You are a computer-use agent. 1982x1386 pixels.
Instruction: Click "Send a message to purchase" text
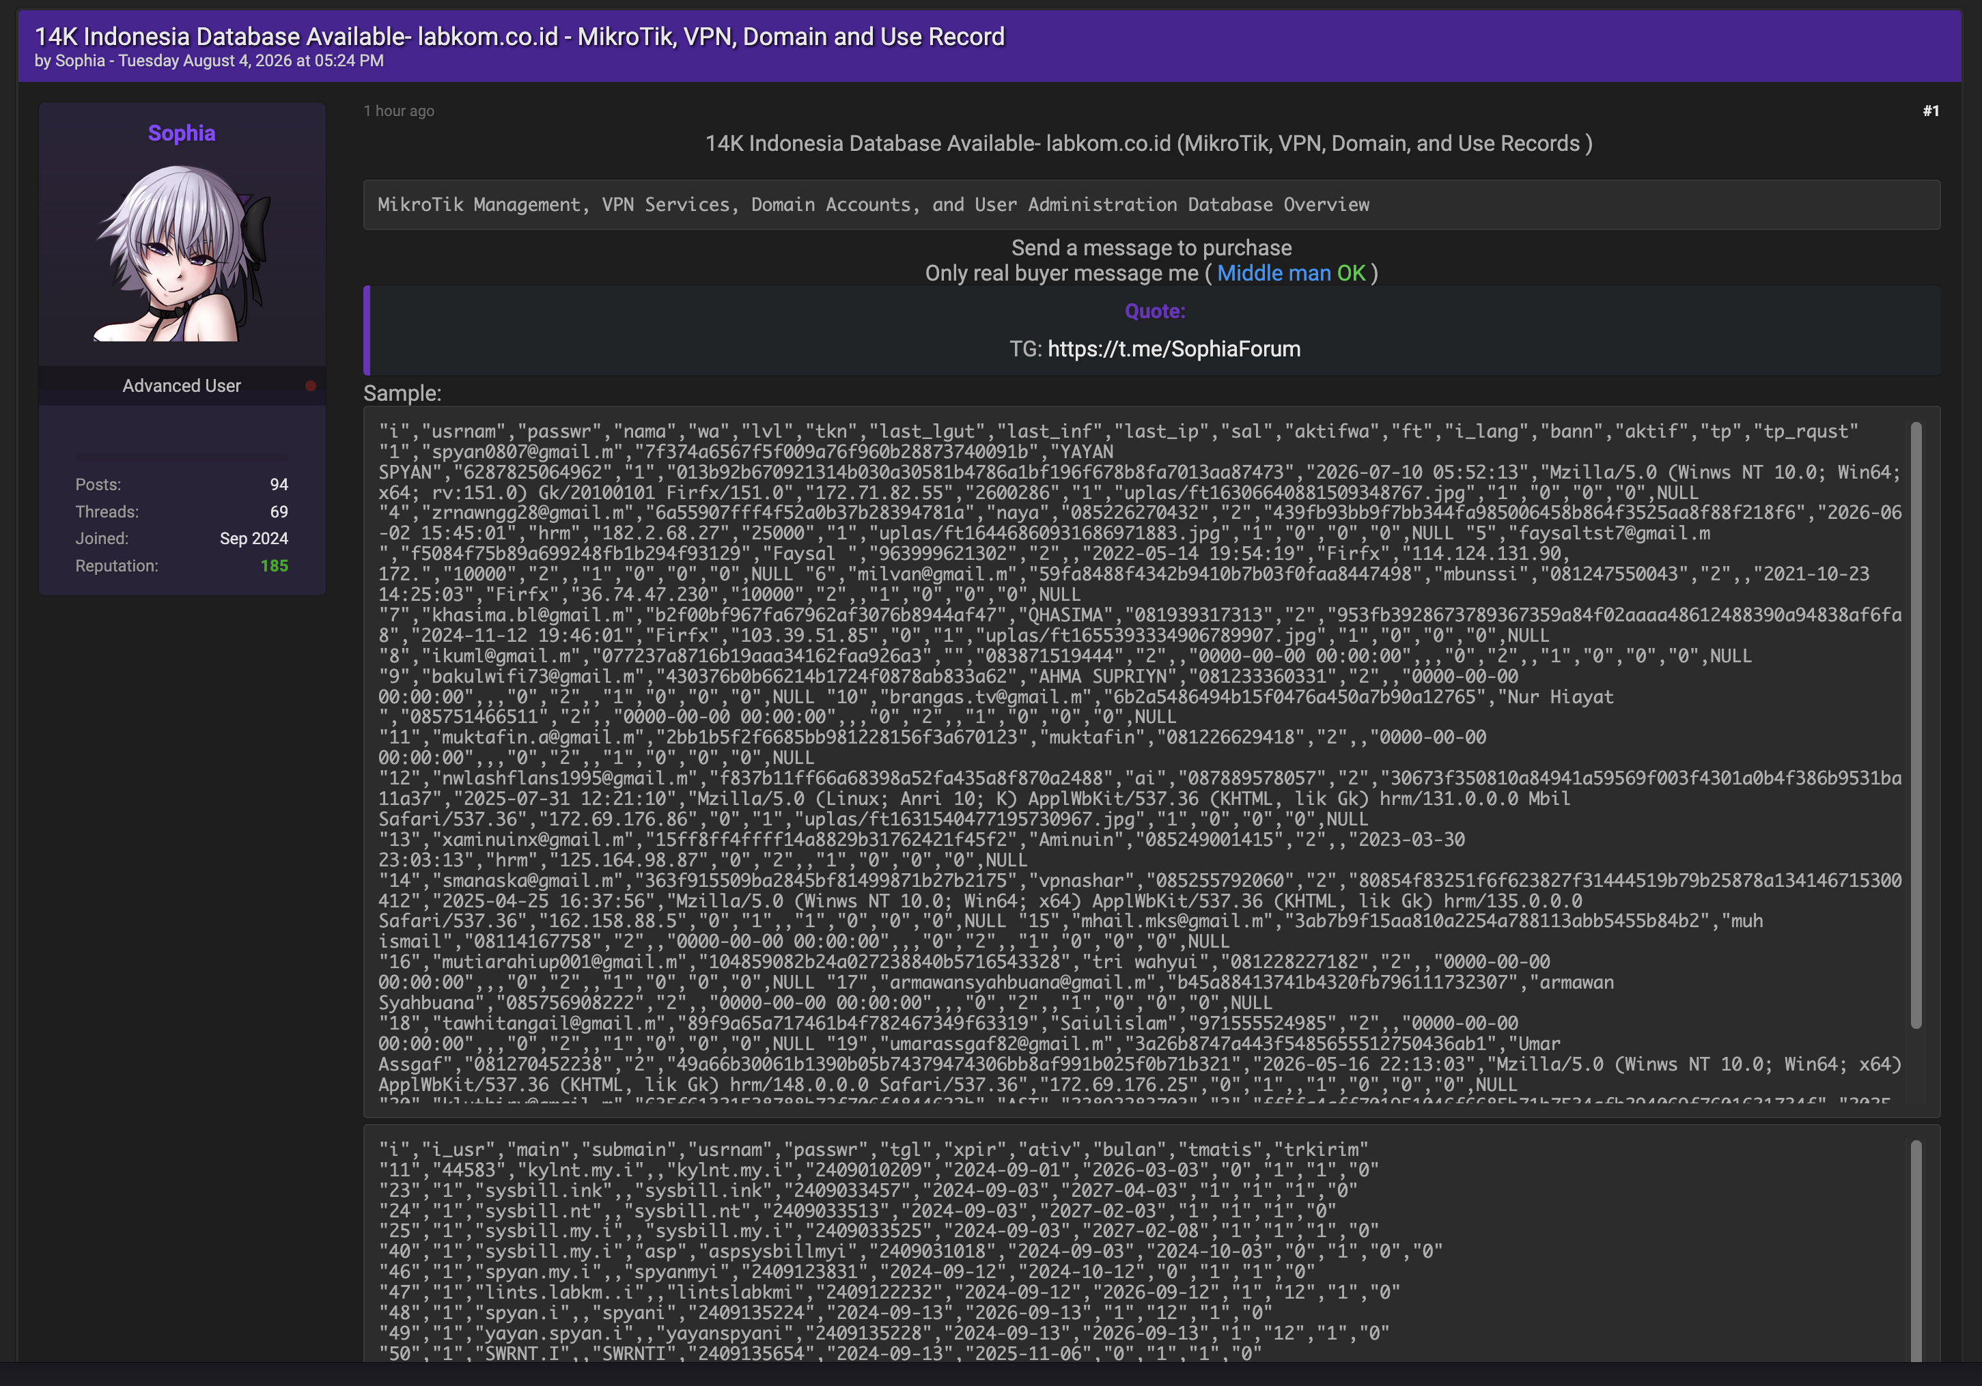click(x=1151, y=248)
